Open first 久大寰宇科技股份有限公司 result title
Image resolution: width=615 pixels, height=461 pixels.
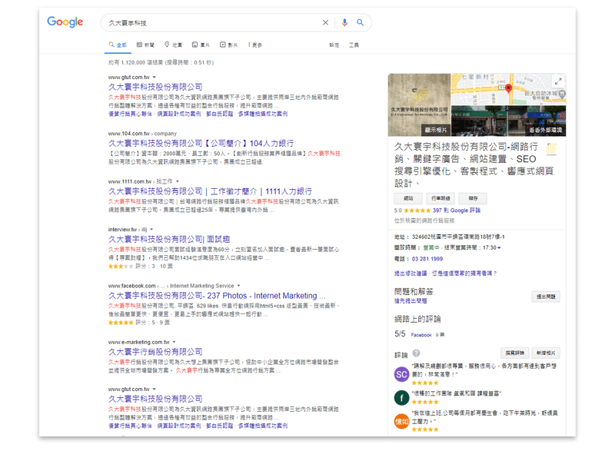coord(155,87)
